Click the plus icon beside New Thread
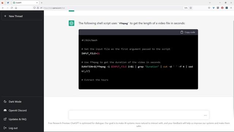 [x=5, y=16]
